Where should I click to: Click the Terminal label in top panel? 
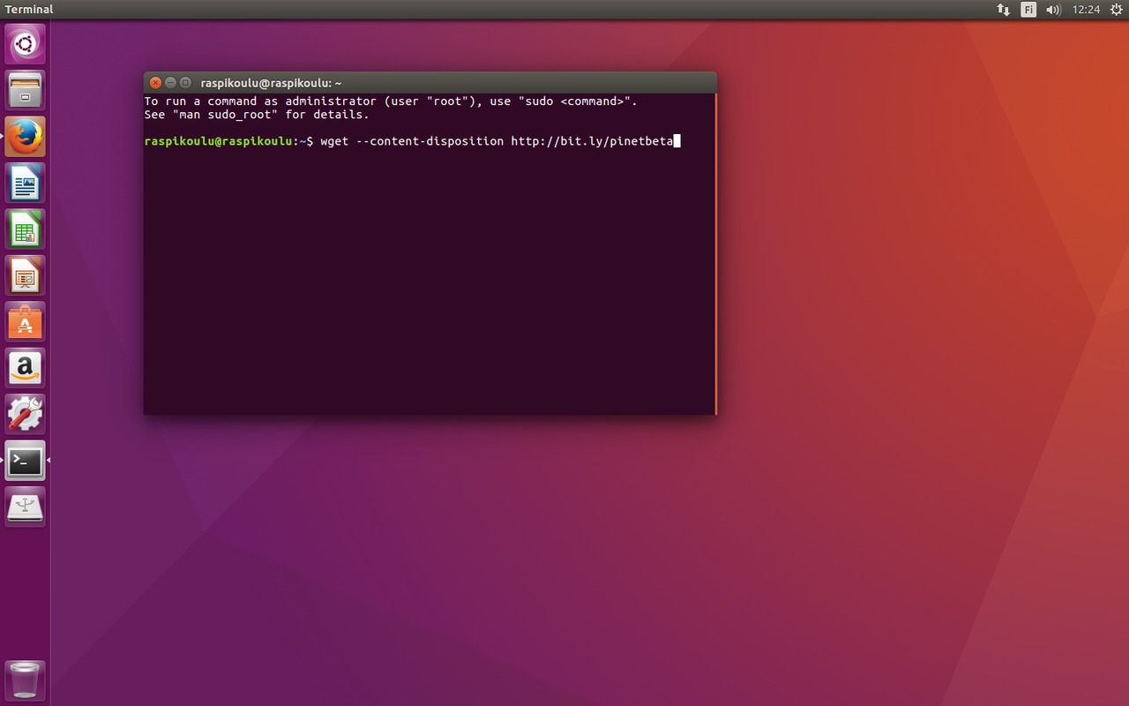point(29,10)
